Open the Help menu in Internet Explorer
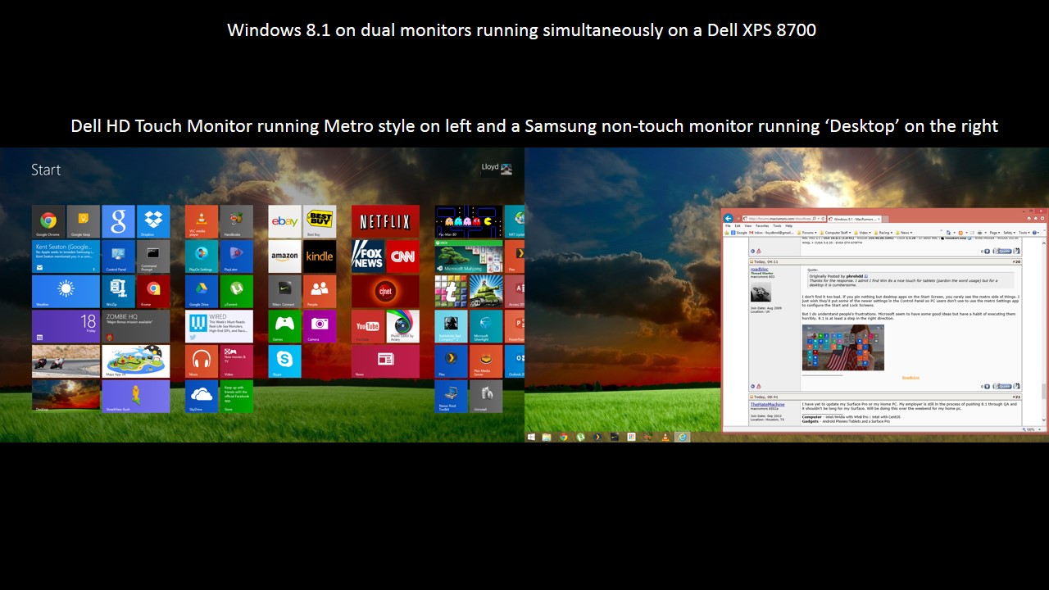 click(788, 226)
